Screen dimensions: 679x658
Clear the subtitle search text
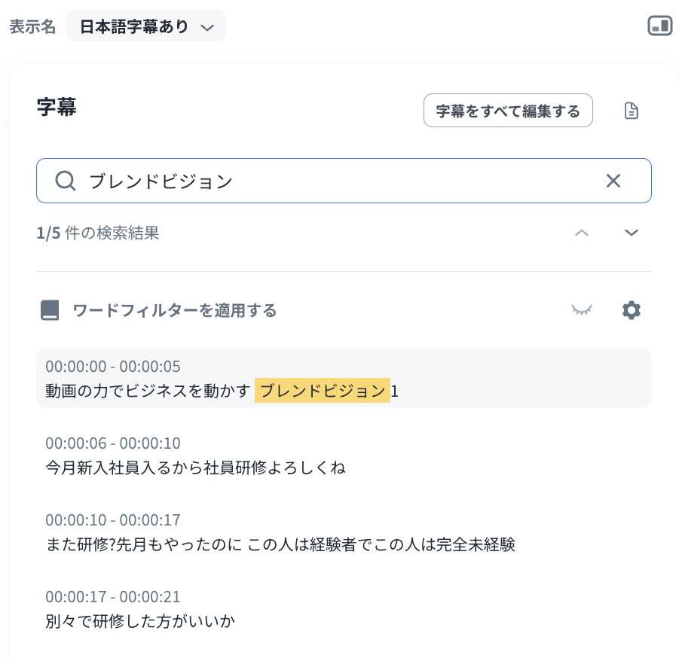coord(613,181)
